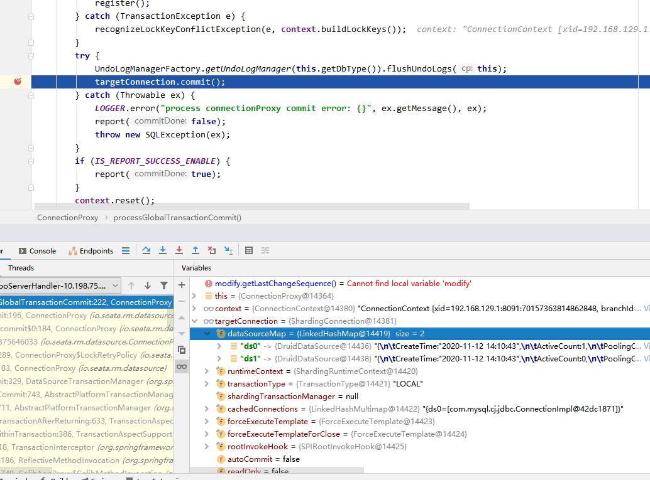
Task: Open the Console tab
Action: coord(37,251)
